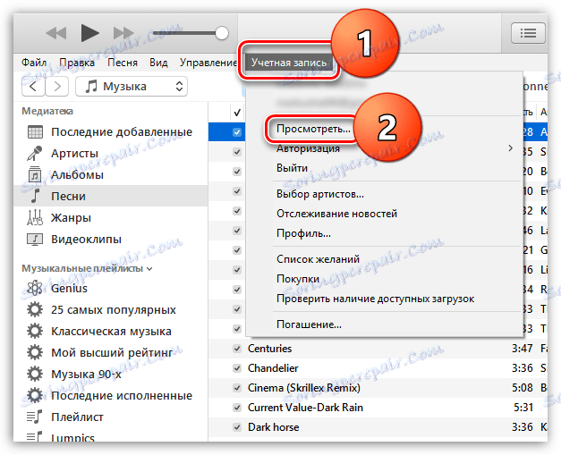Open Покупки from the menu
This screenshot has height=455, width=561.
pyautogui.click(x=298, y=279)
